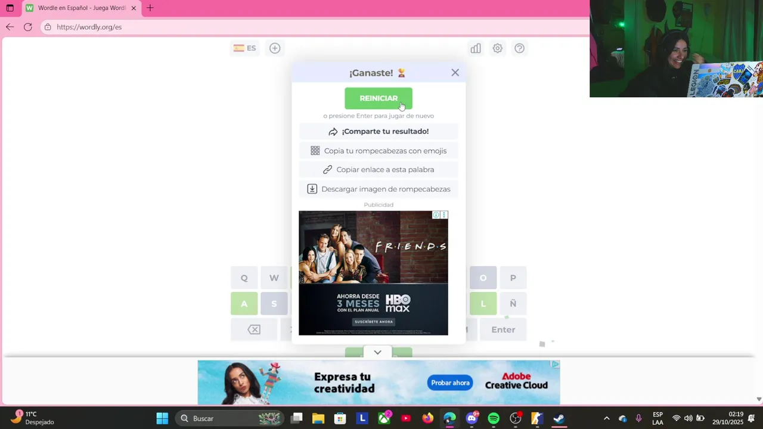Click the green A key

(x=244, y=304)
